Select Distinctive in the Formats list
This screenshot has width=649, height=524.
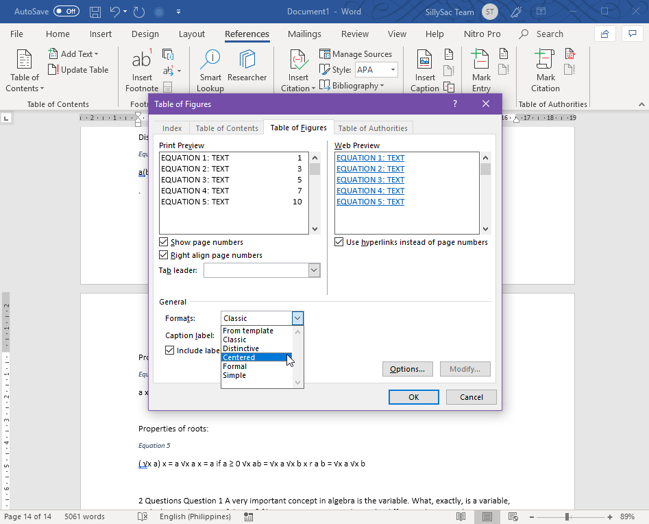coord(256,348)
